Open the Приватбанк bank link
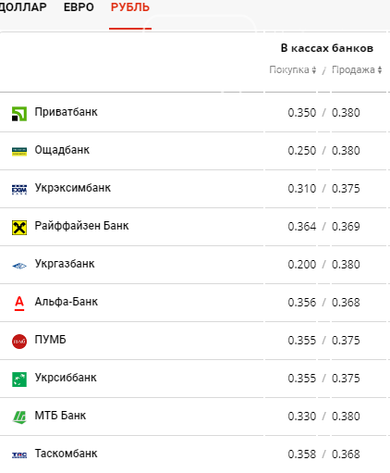The width and height of the screenshot is (390, 473). point(66,112)
